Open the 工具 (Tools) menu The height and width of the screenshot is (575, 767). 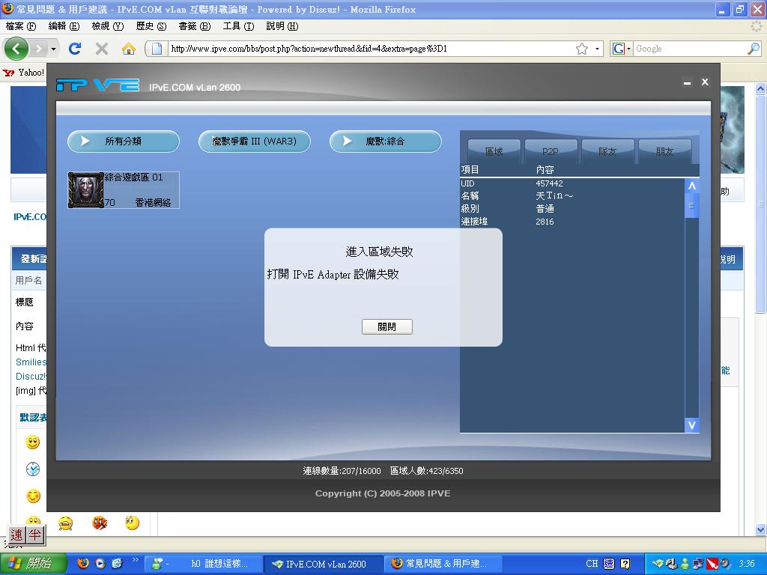238,25
